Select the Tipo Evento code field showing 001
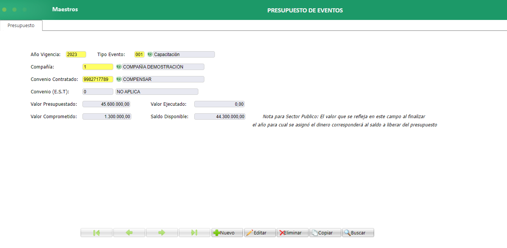This screenshot has height=248, width=507. (139, 54)
